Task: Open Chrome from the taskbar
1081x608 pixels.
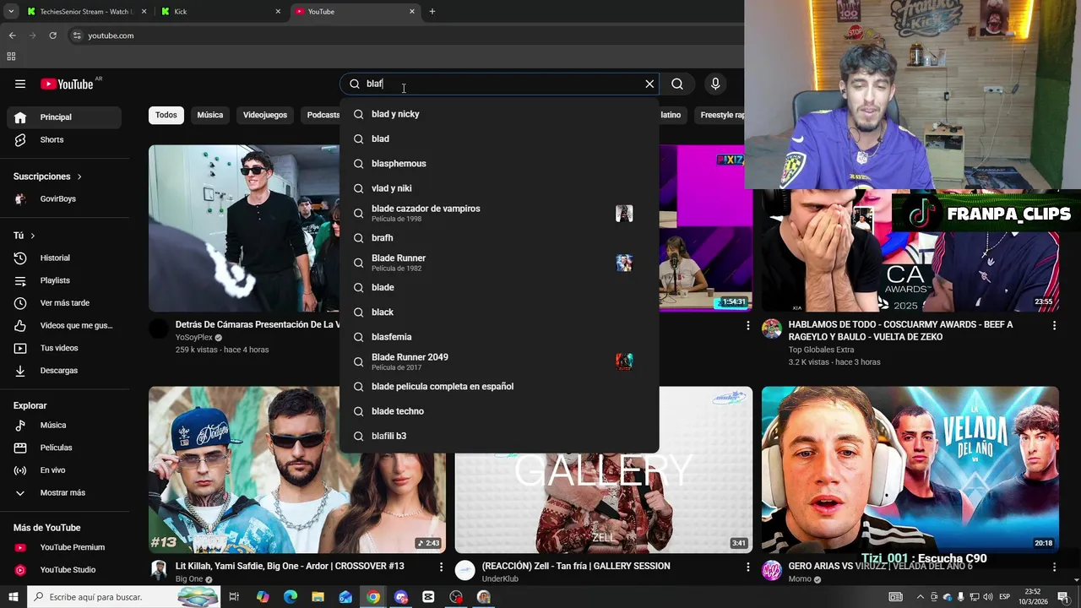Action: click(x=373, y=597)
